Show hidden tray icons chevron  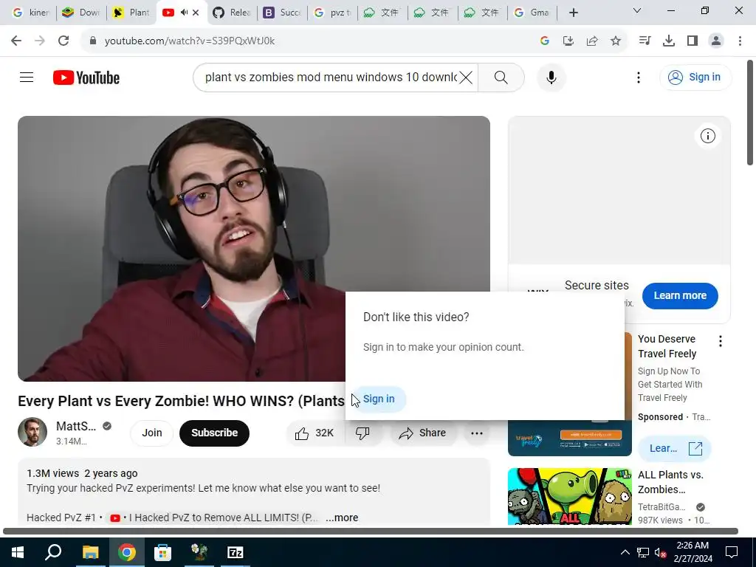[x=625, y=552]
